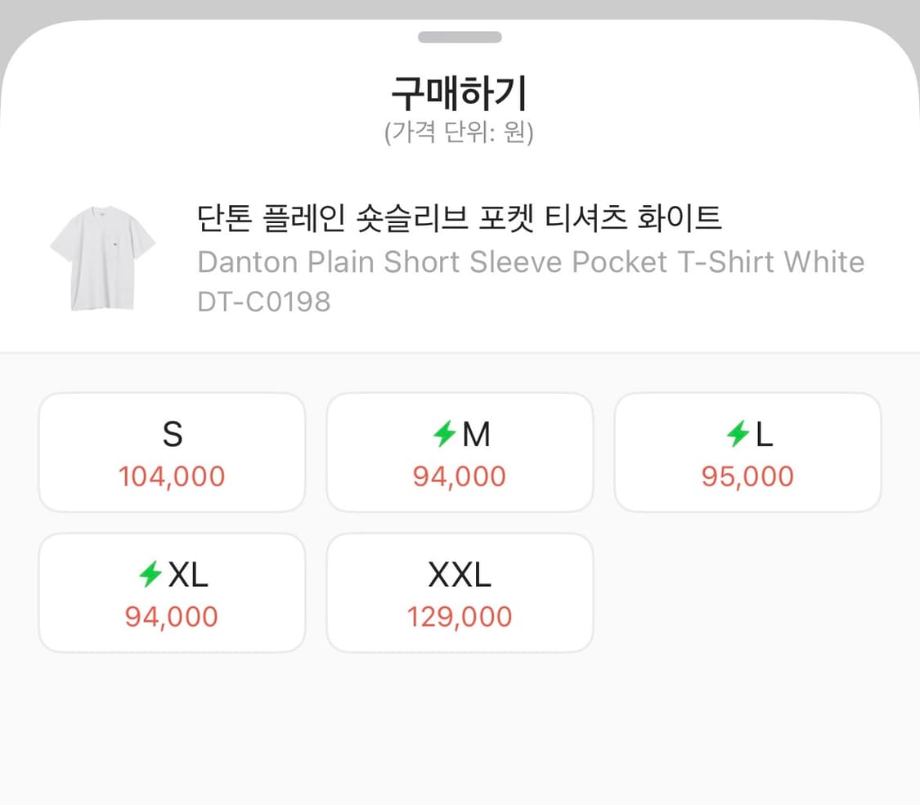920x805 pixels.
Task: Tap the price 94,000 under size XL
Action: (x=171, y=616)
